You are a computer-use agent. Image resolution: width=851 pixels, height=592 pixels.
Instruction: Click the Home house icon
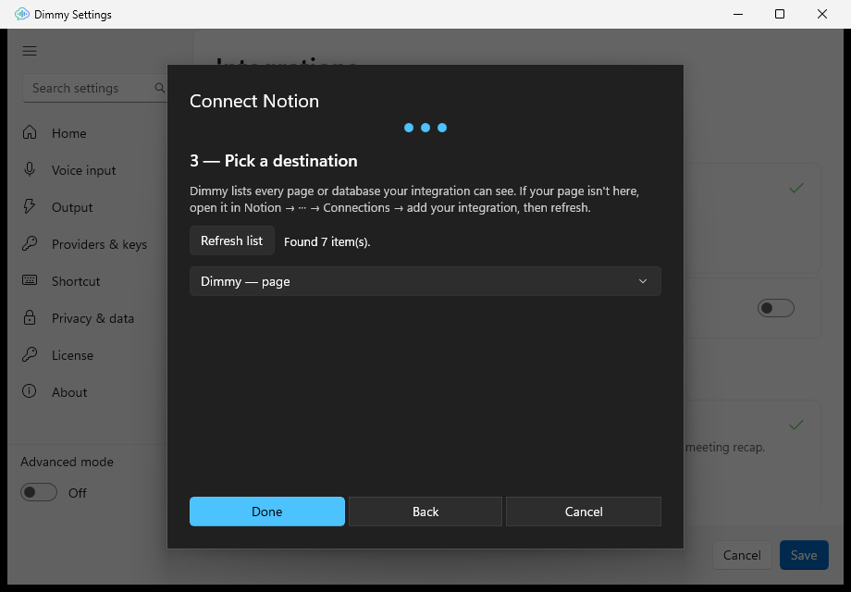pyautogui.click(x=30, y=132)
